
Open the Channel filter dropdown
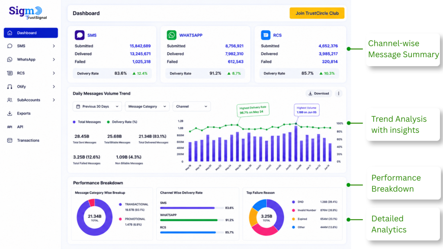[x=192, y=106]
